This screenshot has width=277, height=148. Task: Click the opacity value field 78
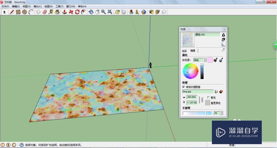click(217, 113)
